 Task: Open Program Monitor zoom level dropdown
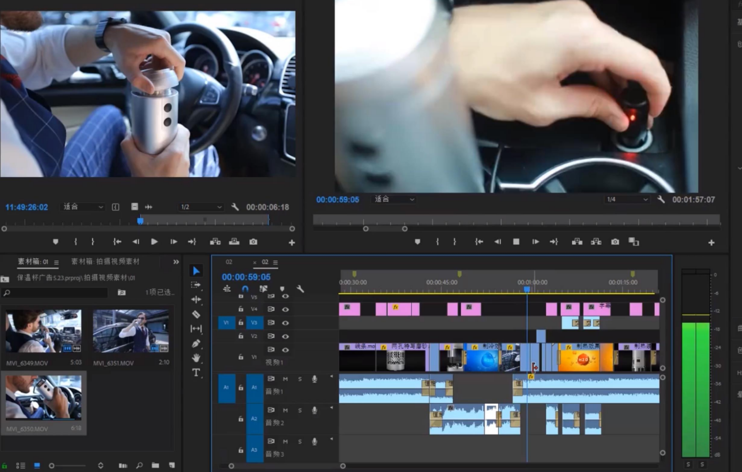[x=394, y=199]
